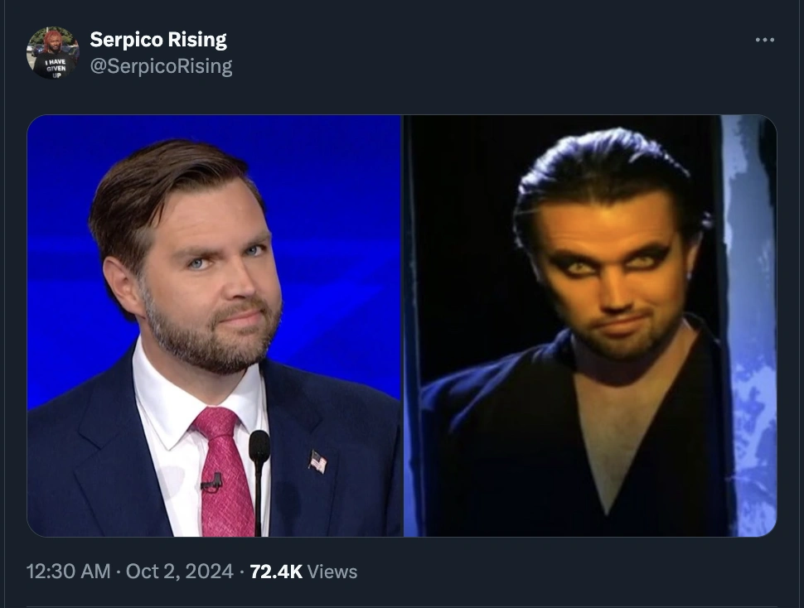Click the @SerpicoRising handle

161,66
